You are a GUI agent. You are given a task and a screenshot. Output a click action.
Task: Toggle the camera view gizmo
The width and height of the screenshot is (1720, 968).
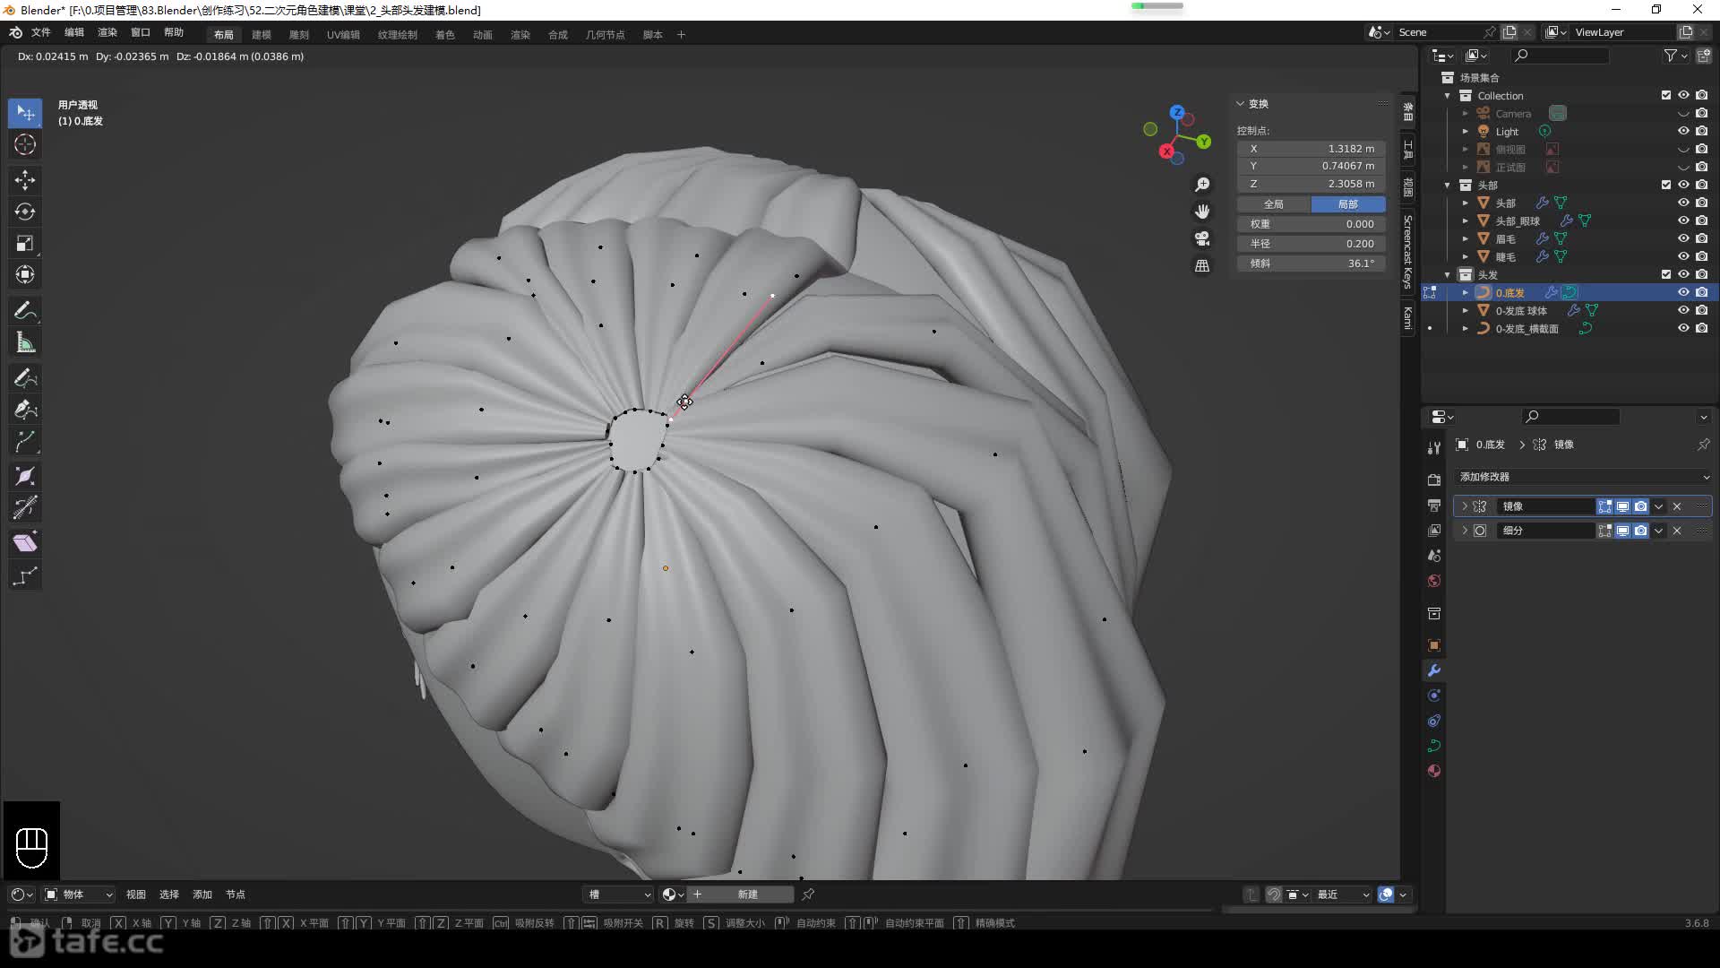(1202, 238)
